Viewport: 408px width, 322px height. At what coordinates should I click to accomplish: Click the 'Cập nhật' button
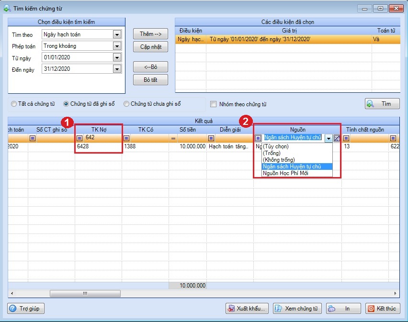pos(150,47)
